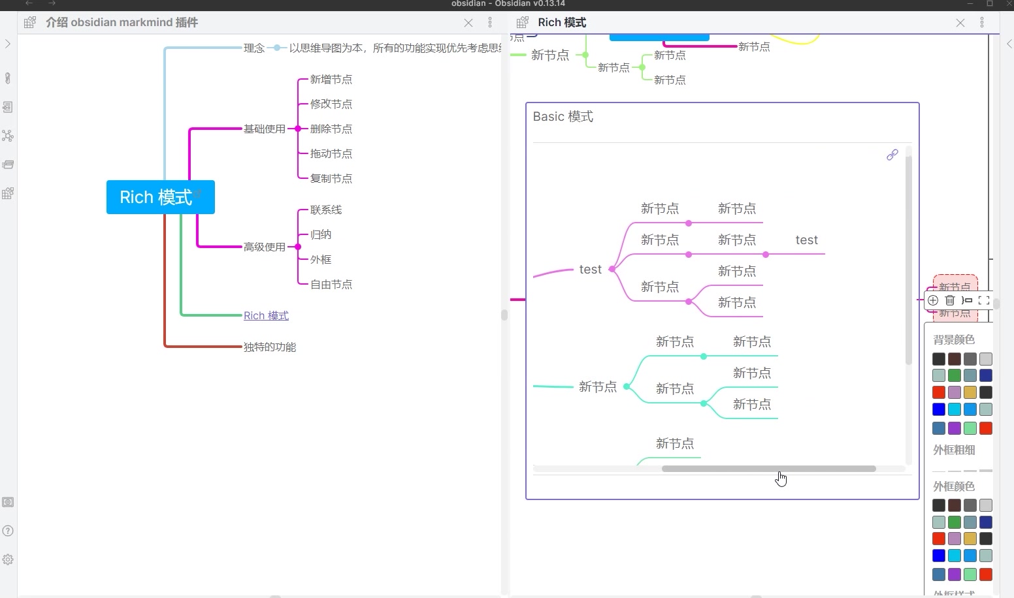1014x598 pixels.
Task: Collapse the 基础使用 branch via its dot
Action: tap(298, 129)
